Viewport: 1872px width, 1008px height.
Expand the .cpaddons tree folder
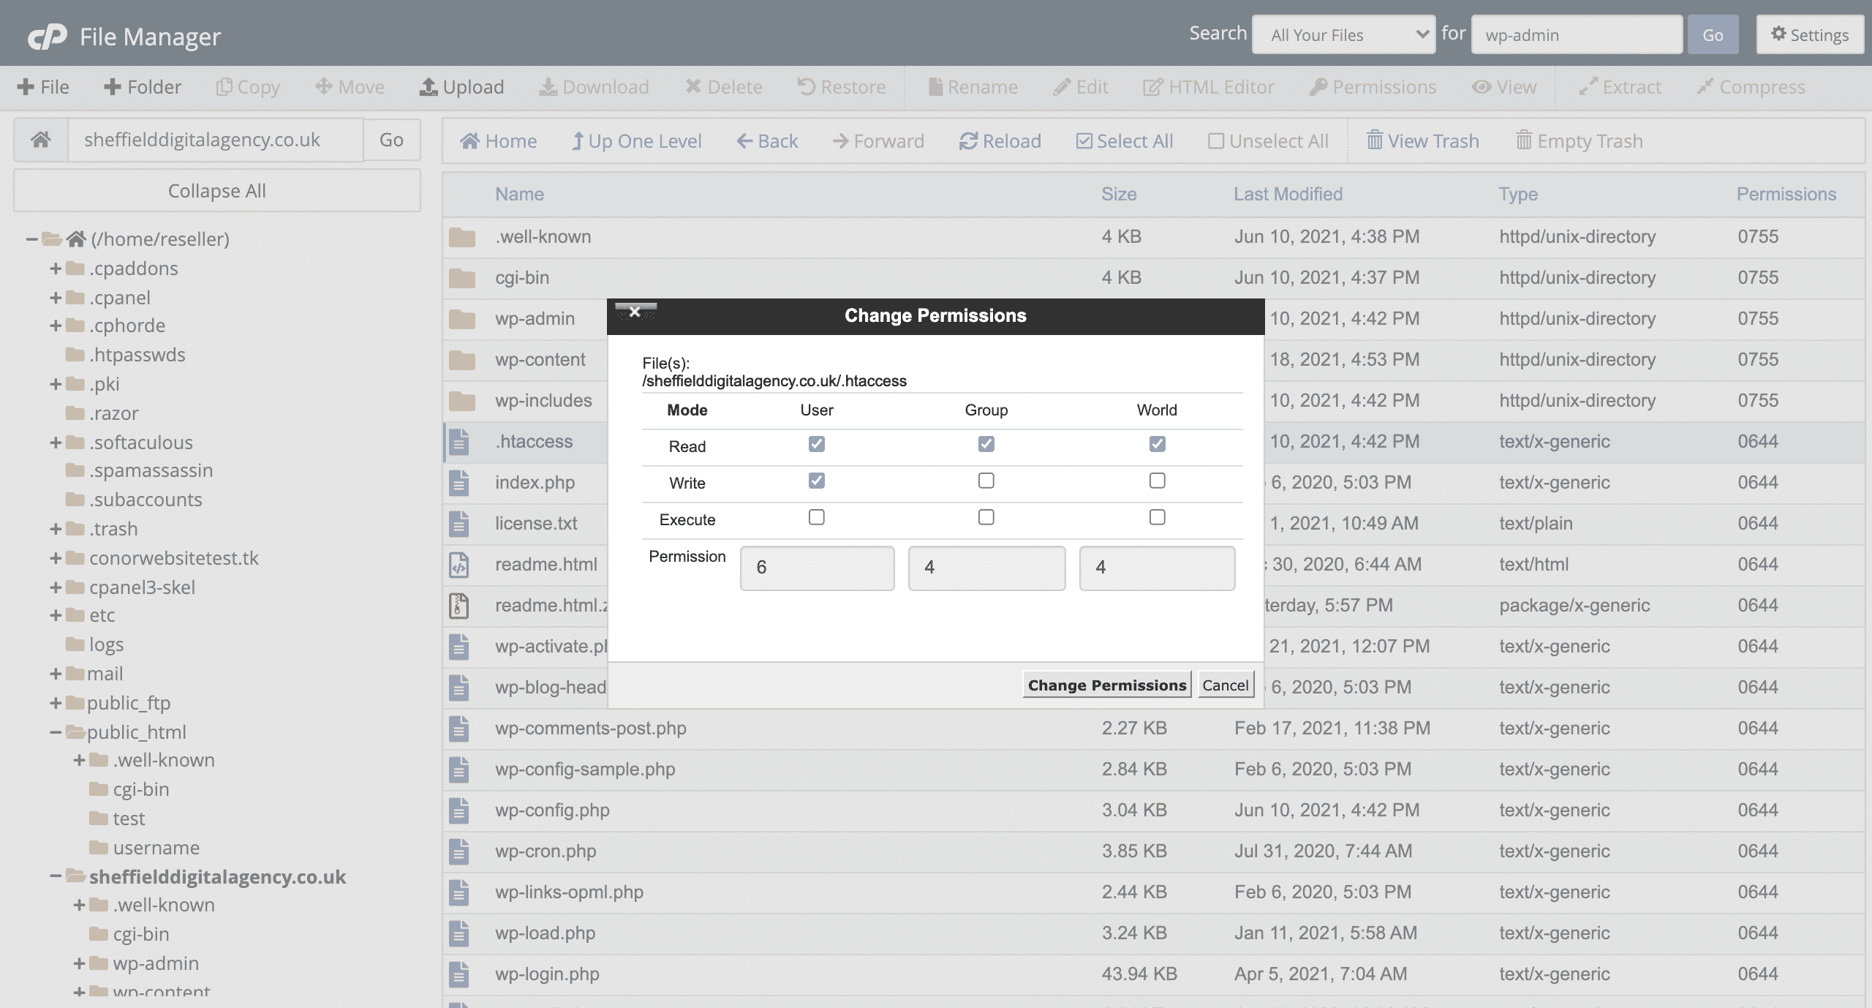(x=56, y=268)
